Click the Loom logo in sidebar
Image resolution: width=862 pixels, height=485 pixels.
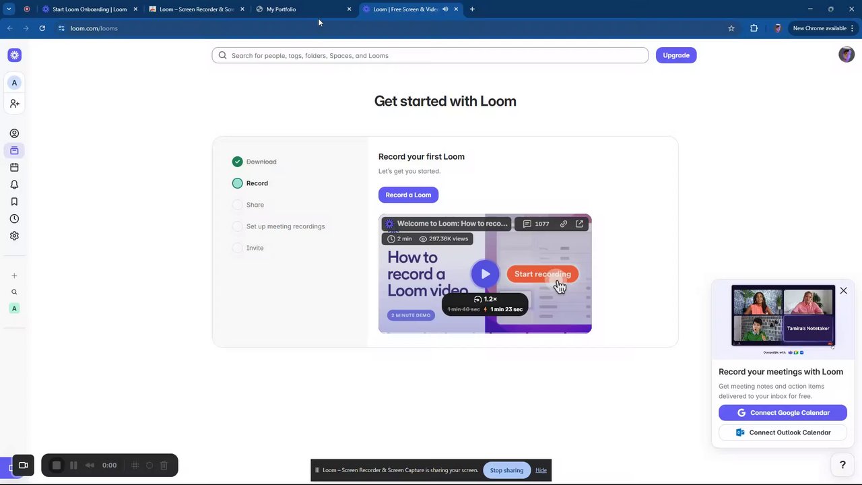click(14, 55)
